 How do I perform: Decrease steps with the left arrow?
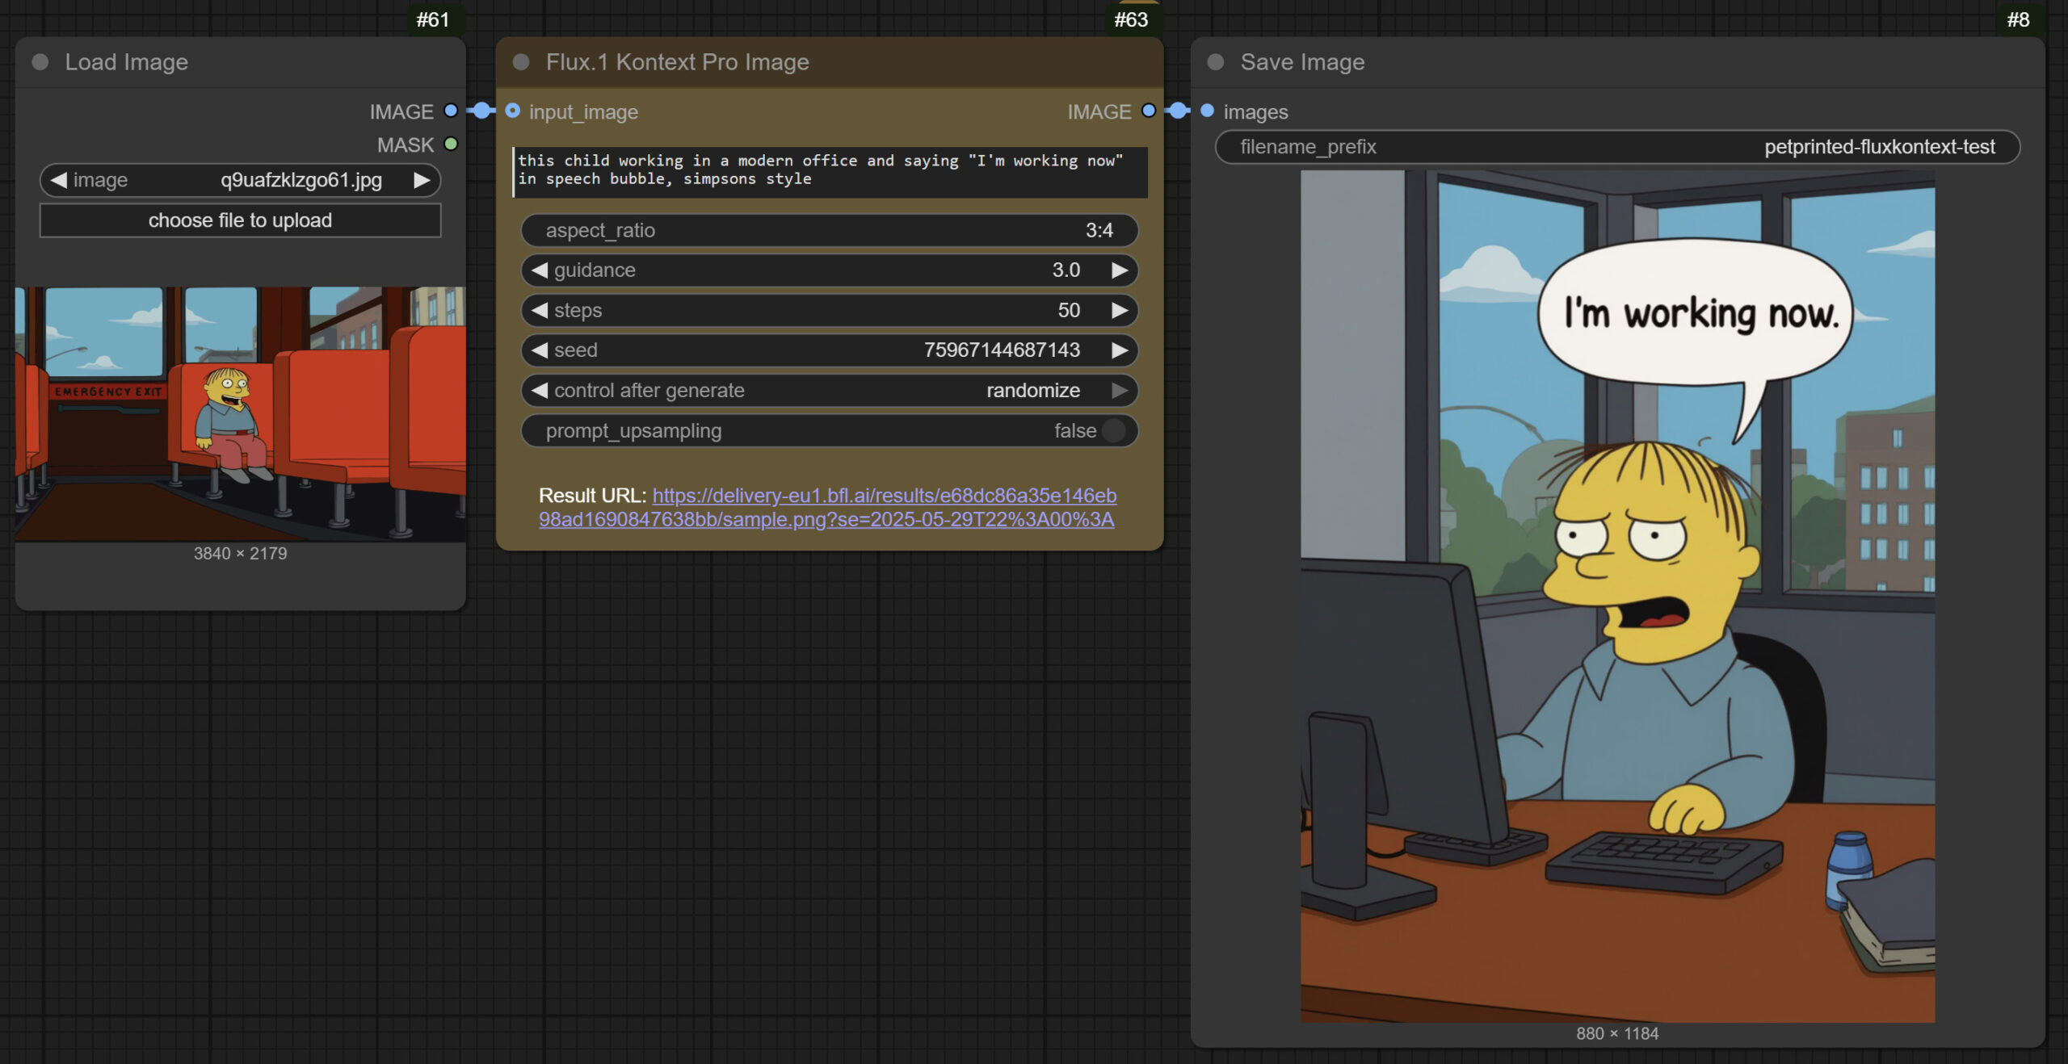(540, 310)
